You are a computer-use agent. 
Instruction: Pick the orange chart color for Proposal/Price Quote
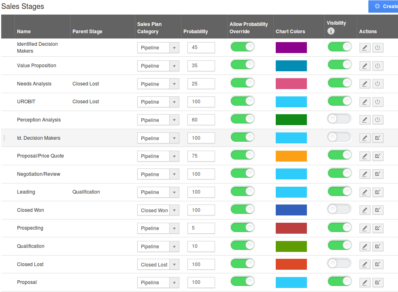(x=291, y=156)
